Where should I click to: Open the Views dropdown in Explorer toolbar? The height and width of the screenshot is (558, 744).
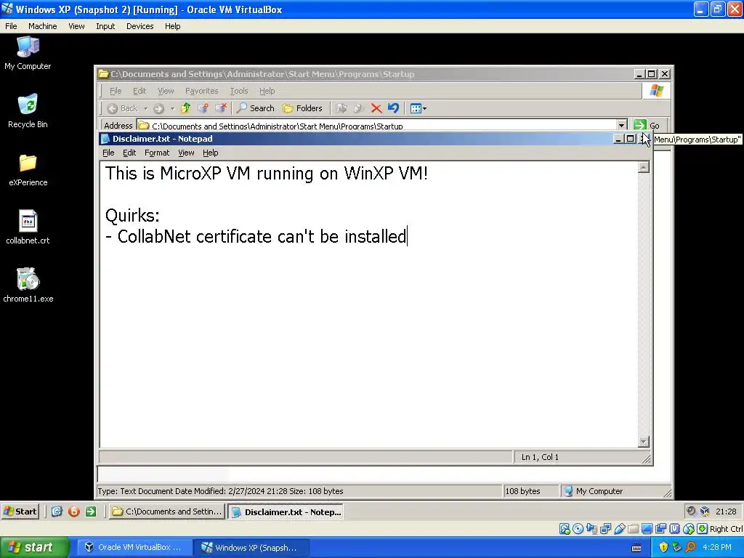[418, 108]
